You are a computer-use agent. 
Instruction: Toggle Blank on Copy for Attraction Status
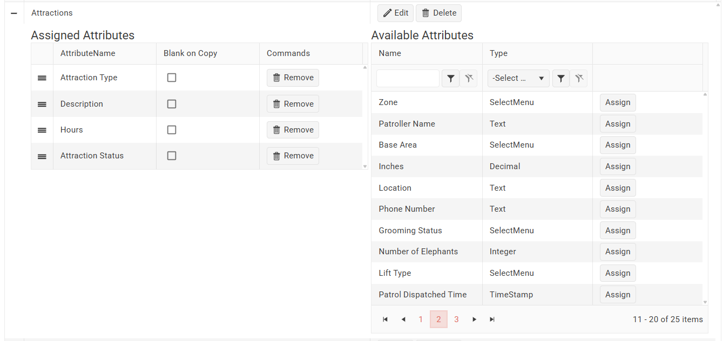click(x=172, y=156)
